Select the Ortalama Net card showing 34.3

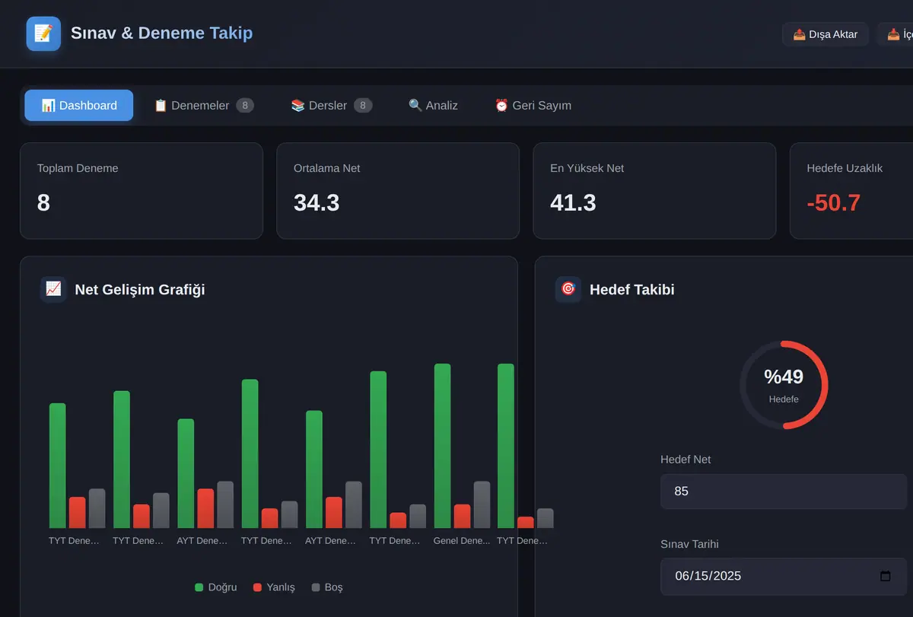point(398,191)
